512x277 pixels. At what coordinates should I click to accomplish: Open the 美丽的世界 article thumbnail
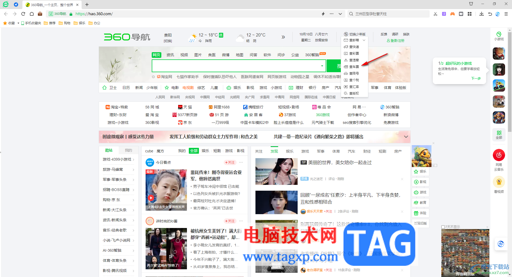point(277,172)
